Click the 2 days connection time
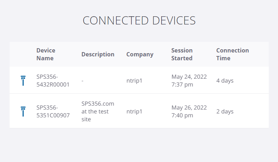The width and height of the screenshot is (278, 162). tap(225, 111)
